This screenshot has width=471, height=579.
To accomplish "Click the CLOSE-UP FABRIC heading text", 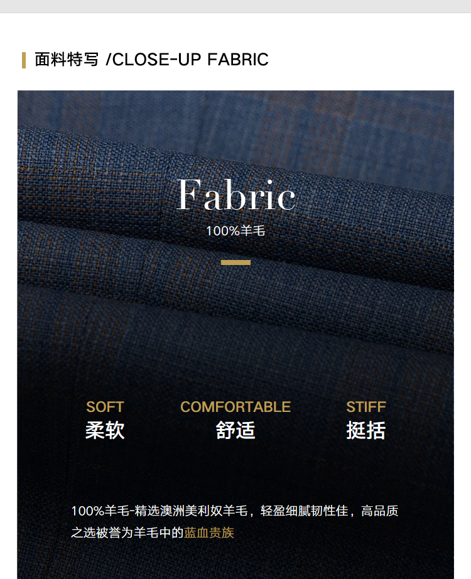I will (190, 60).
